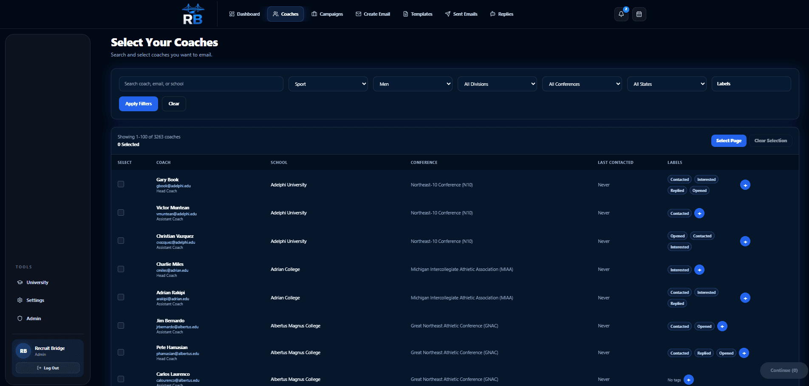Add label to Adrian Rakipi row

pos(745,298)
